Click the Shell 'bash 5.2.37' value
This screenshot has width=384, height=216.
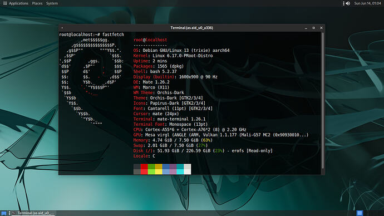[x=163, y=71]
